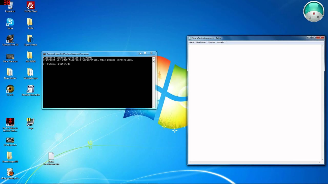Viewport: 328px width, 184px height.
Task: Select the aTube Catcher installer icon
Action: click(10, 174)
